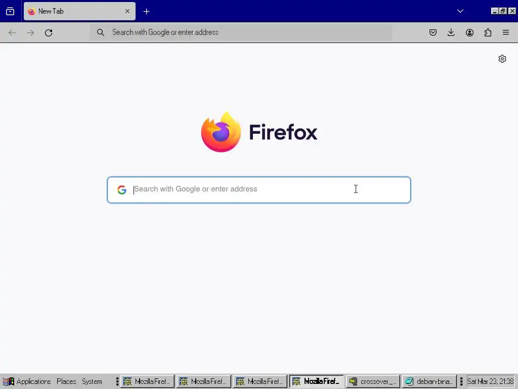The width and height of the screenshot is (518, 389).
Task: Click the Sat Mar 23 clock in the panel
Action: (491, 381)
